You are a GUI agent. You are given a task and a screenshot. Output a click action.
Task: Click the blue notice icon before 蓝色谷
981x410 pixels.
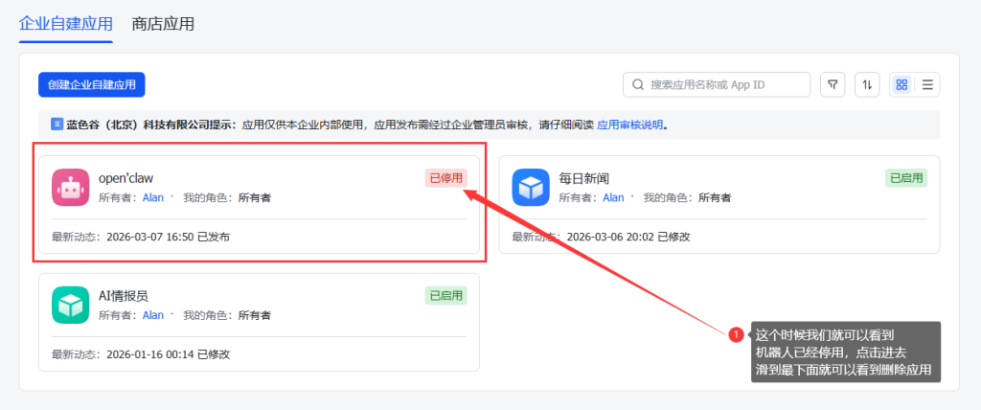(x=57, y=125)
